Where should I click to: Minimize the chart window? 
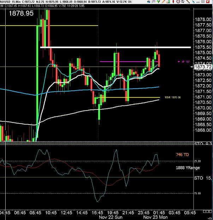pyautogui.click(x=198, y=2)
